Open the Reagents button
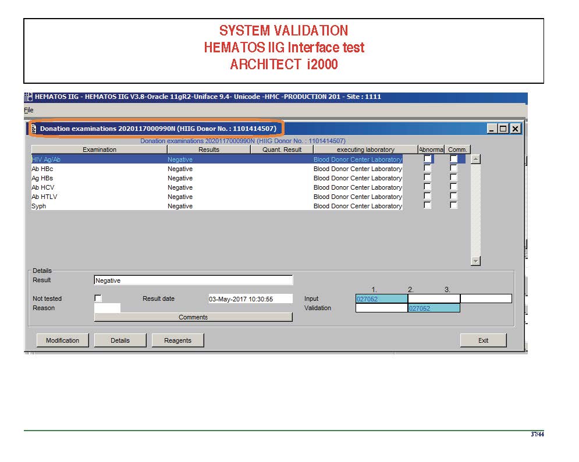This screenshot has width=579, height=462. (177, 340)
